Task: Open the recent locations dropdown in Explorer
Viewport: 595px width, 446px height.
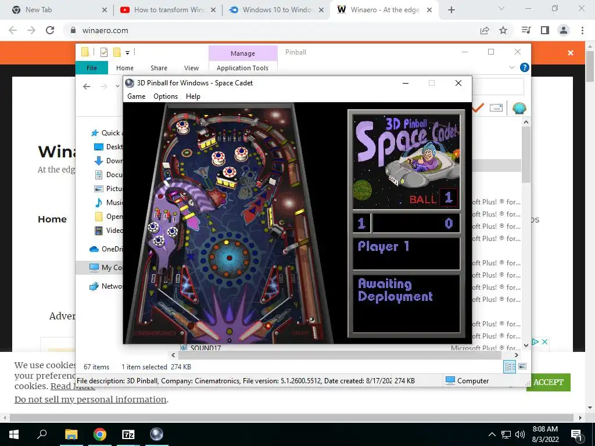Action: coord(117,87)
